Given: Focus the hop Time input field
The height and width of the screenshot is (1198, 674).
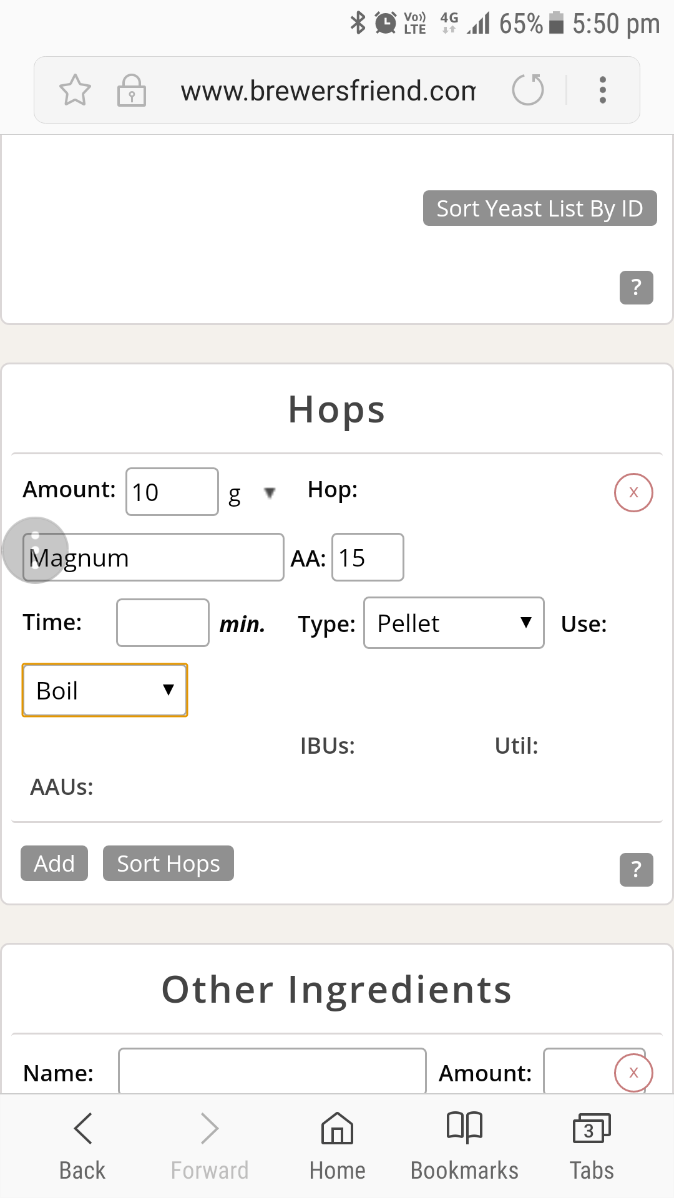Looking at the screenshot, I should pos(163,623).
